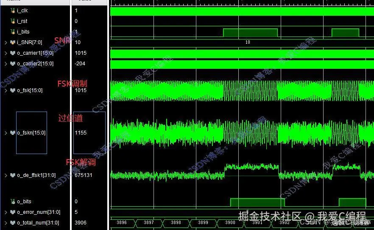The height and width of the screenshot is (230, 374).
Task: Click the i_SNR value 10 in value column
Action: coord(78,42)
